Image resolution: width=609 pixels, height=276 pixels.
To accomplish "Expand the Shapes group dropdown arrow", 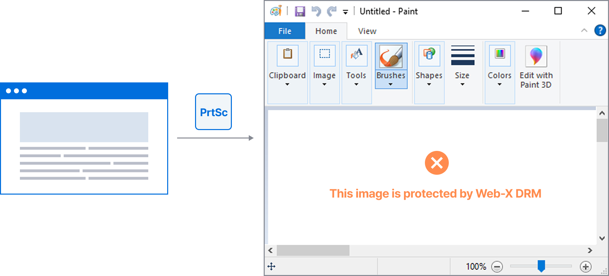I will click(429, 84).
